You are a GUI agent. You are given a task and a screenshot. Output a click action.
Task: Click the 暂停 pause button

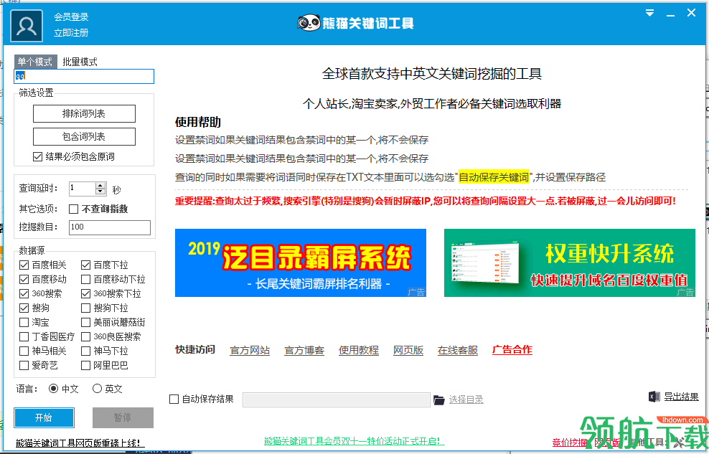pos(123,417)
